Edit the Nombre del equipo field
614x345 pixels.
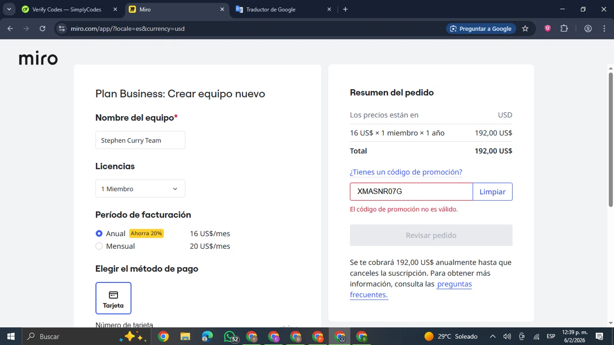[x=140, y=140]
